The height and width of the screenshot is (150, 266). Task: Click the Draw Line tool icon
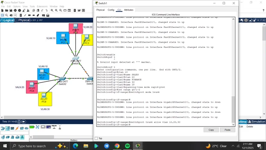click(x=25, y=15)
